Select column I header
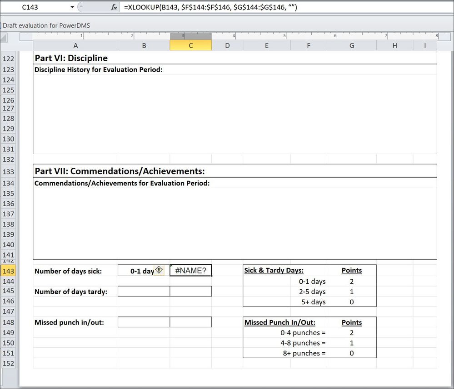454x389 pixels. point(425,45)
